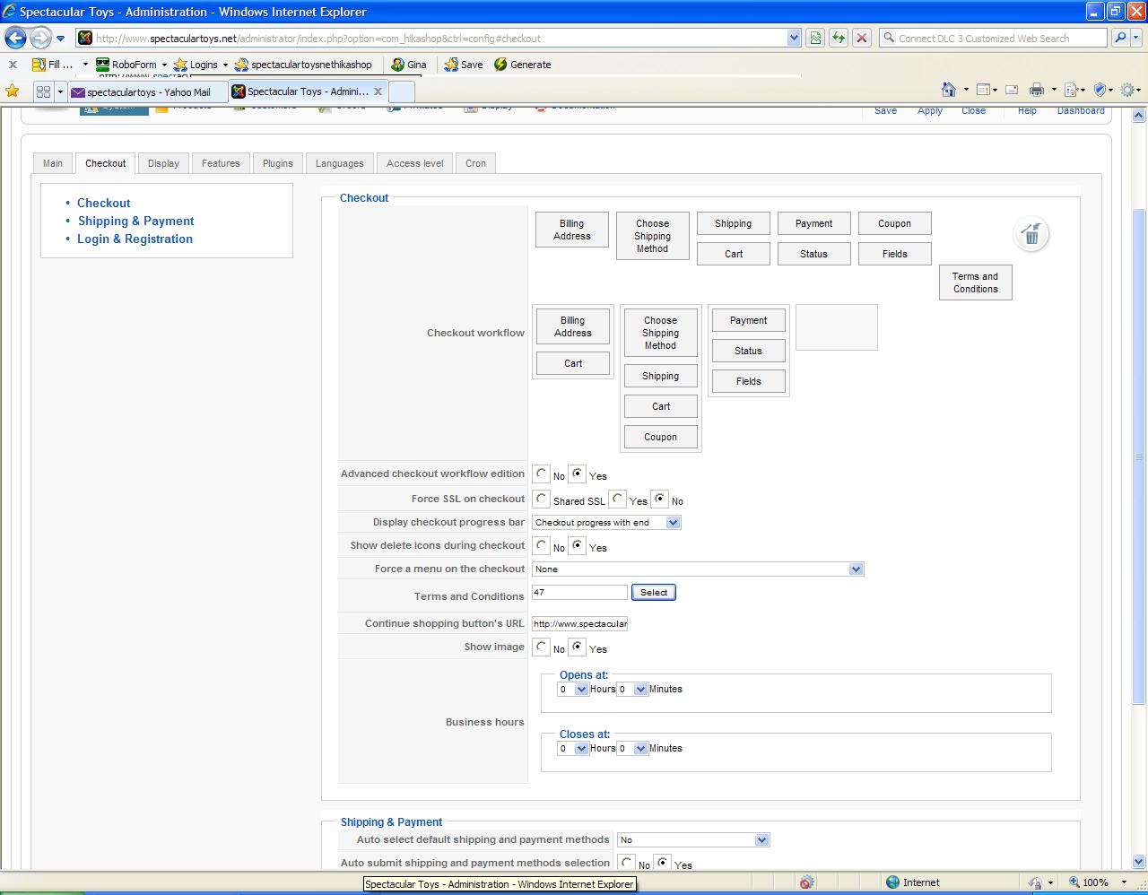Viewport: 1148px width, 895px height.
Task: Refresh the page with the green arrows icon
Action: coord(838,38)
